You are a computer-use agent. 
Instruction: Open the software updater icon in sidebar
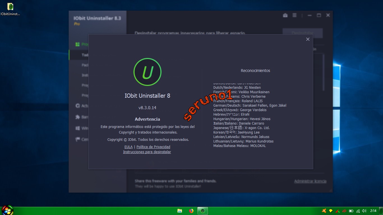pos(78,106)
